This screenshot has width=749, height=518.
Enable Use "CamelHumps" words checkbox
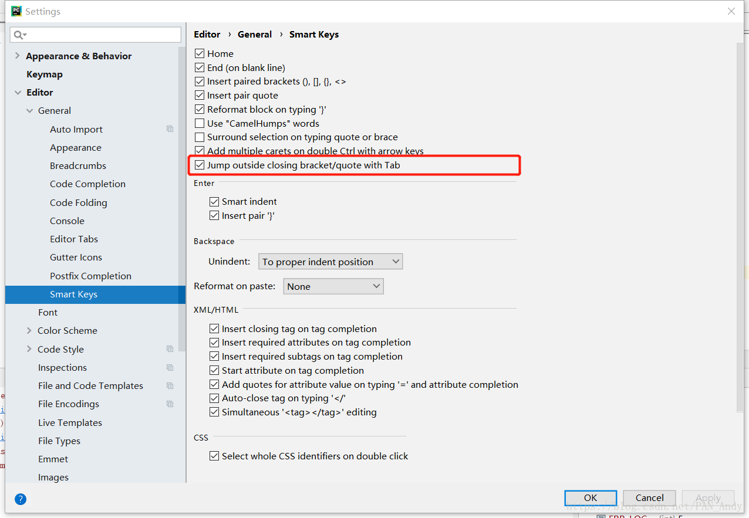click(200, 123)
